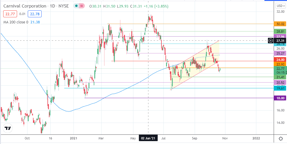Click the change value +1.16 (+3.85%)

click(156, 6)
